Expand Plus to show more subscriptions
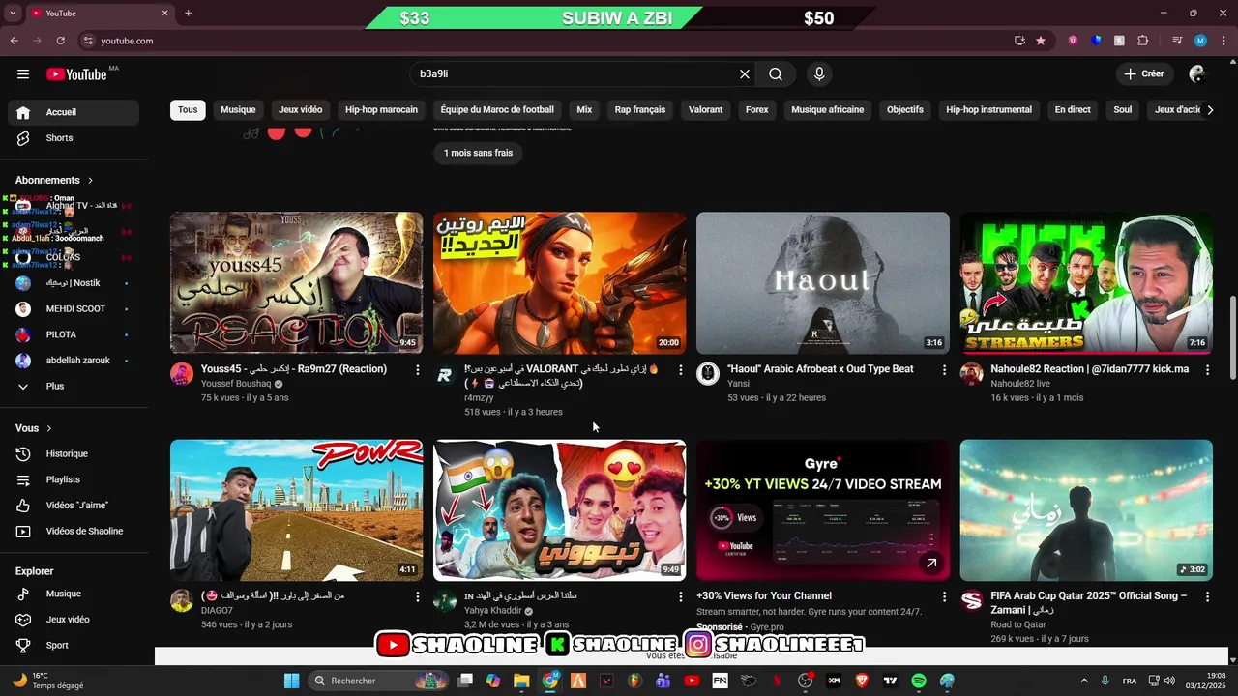 pyautogui.click(x=74, y=387)
